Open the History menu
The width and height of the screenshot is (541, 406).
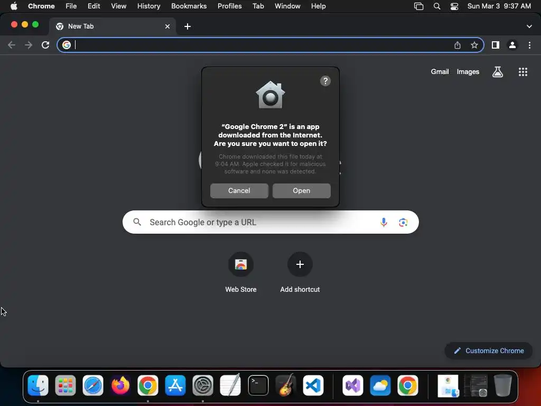pos(148,6)
